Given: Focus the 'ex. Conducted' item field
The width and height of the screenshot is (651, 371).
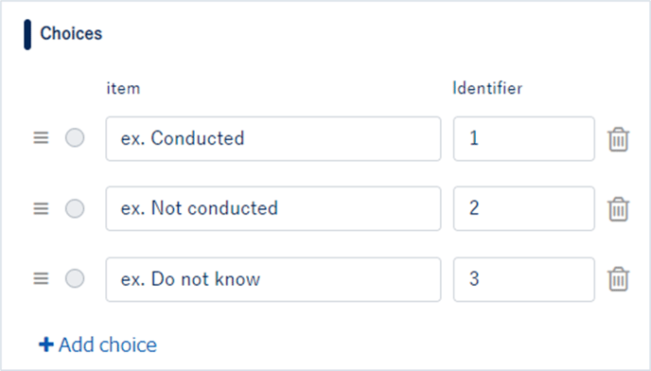Looking at the screenshot, I should tap(273, 139).
